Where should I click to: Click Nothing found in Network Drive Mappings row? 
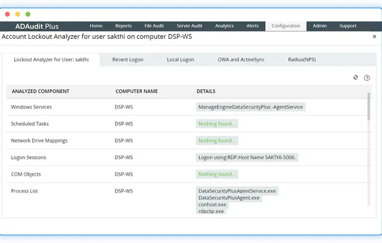(x=217, y=141)
